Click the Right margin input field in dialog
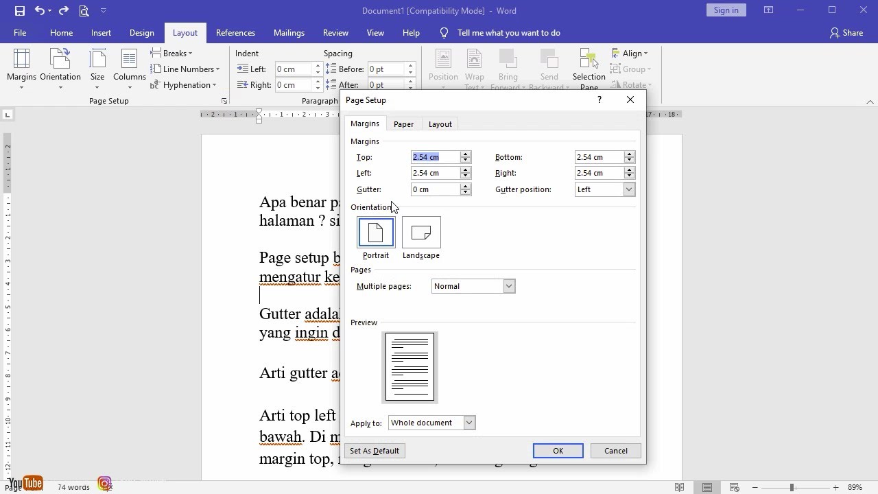878x494 pixels. point(599,173)
